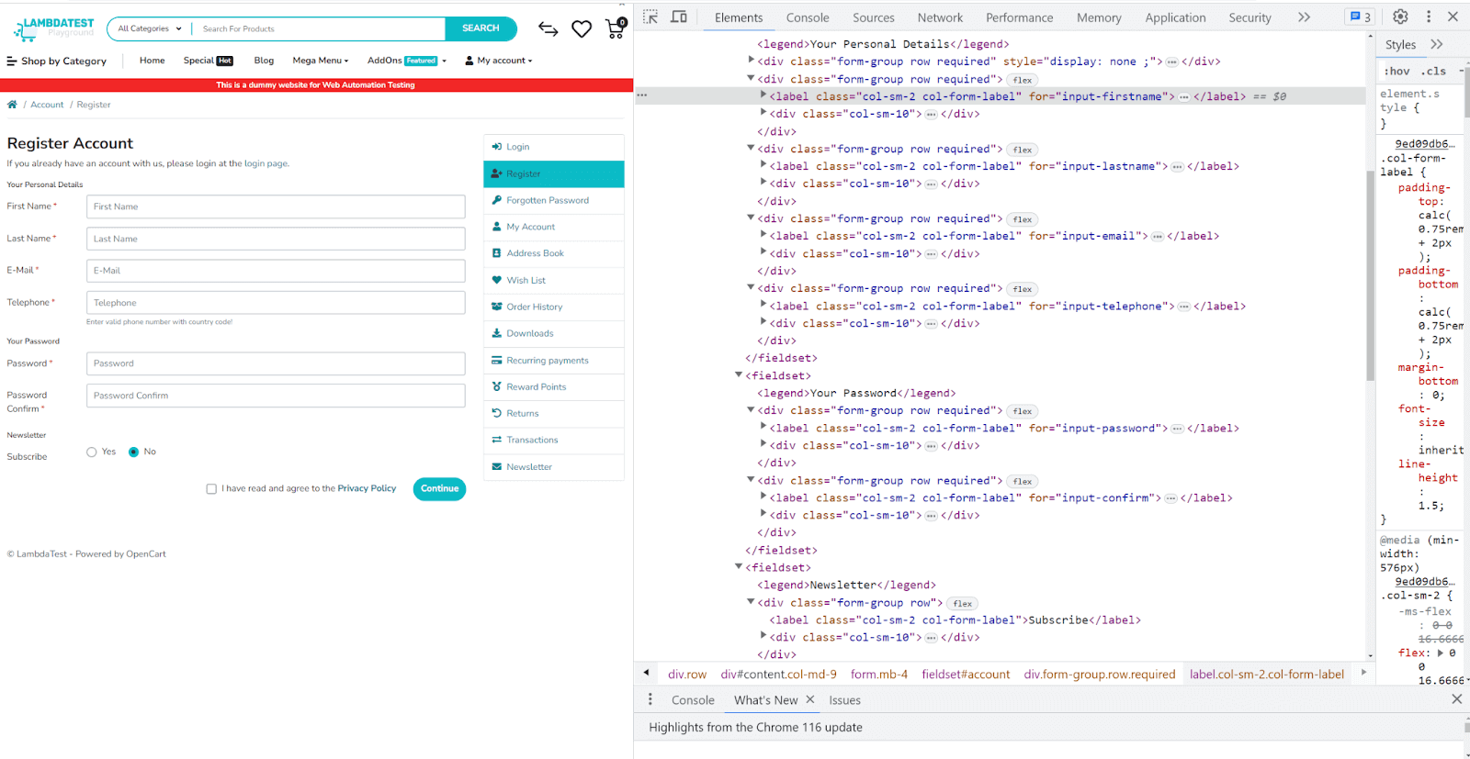Open the shopping cart icon
Screen dimensions: 1470x759
click(x=615, y=29)
